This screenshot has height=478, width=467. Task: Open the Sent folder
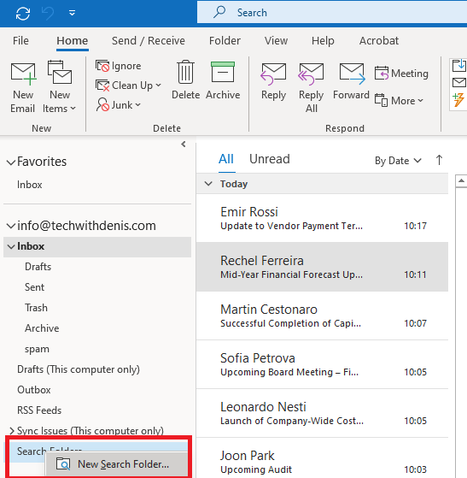[x=34, y=287]
